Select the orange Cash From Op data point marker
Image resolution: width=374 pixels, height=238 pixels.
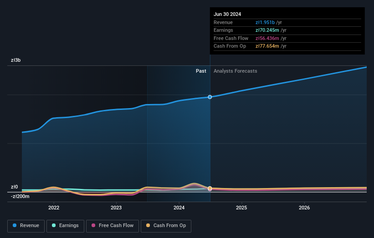[x=210, y=188]
